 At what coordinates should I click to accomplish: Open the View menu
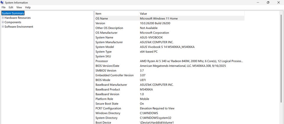click(x=19, y=7)
